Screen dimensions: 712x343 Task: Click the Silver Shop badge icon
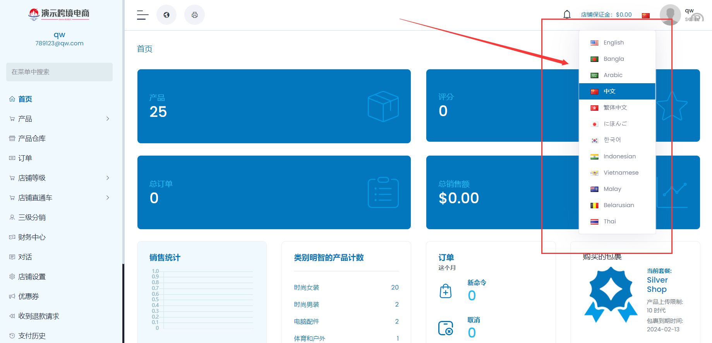point(611,295)
